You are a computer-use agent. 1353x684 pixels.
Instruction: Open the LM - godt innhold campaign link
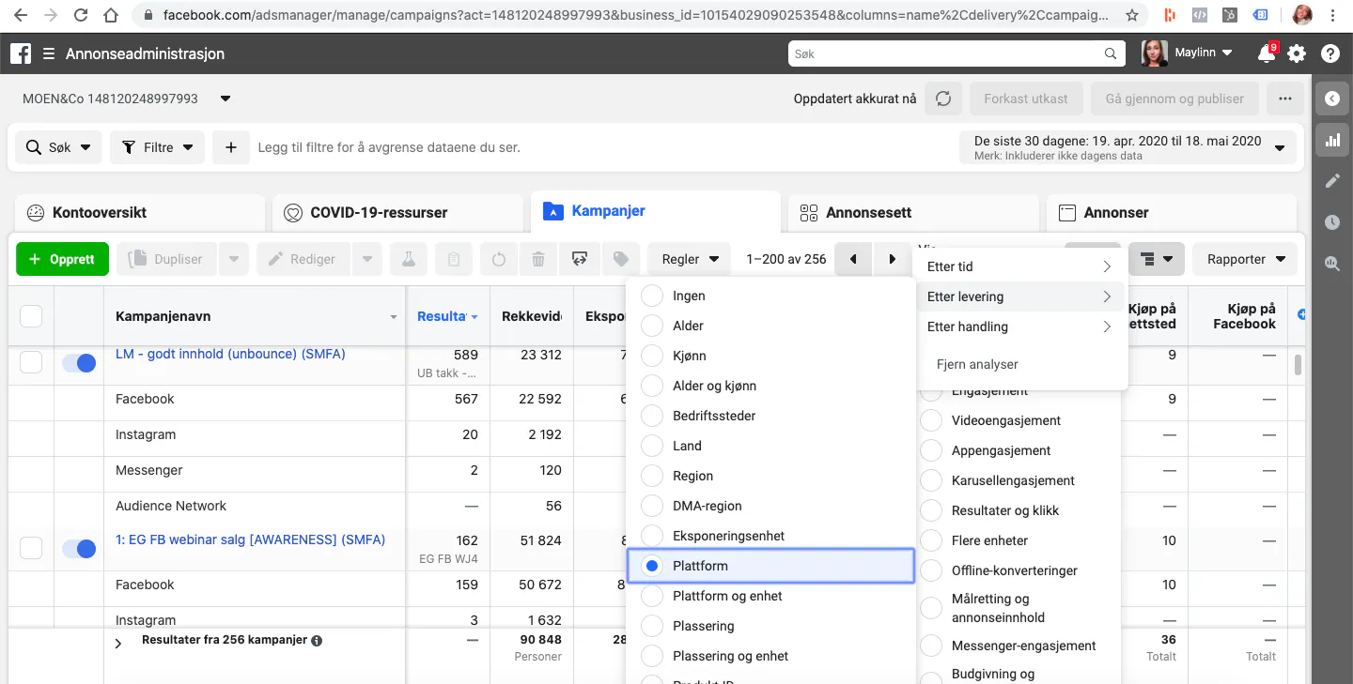point(230,354)
